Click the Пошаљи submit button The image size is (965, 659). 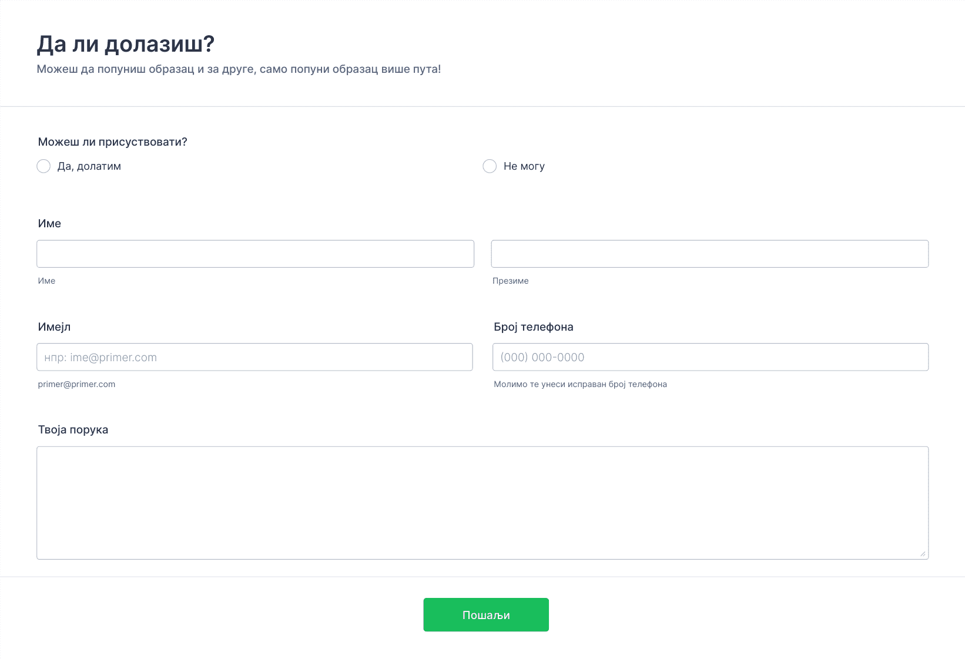point(486,615)
